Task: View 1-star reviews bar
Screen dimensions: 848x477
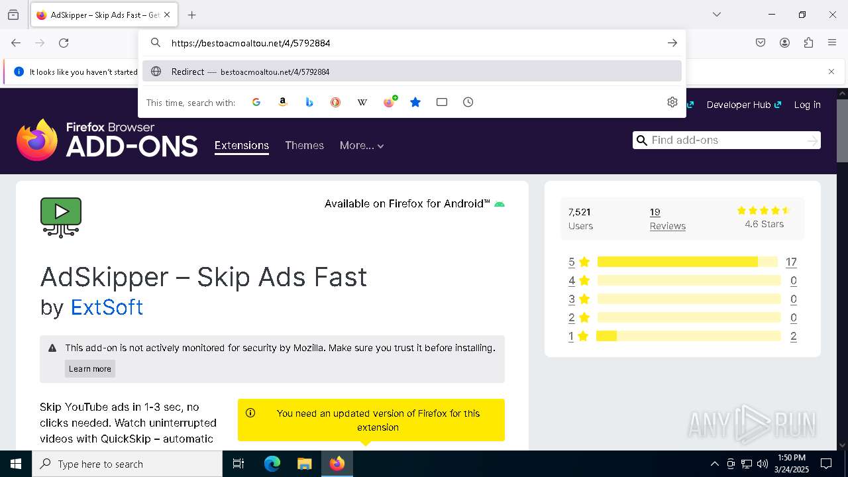Action: [689, 336]
